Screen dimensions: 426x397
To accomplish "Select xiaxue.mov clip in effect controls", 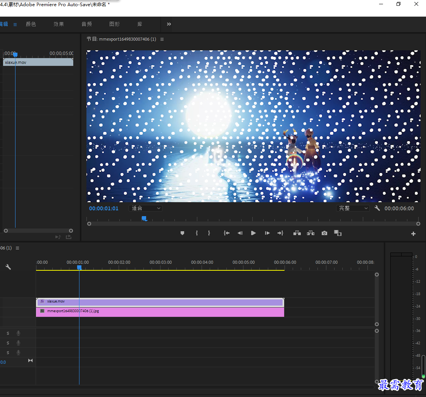I will pyautogui.click(x=38, y=62).
